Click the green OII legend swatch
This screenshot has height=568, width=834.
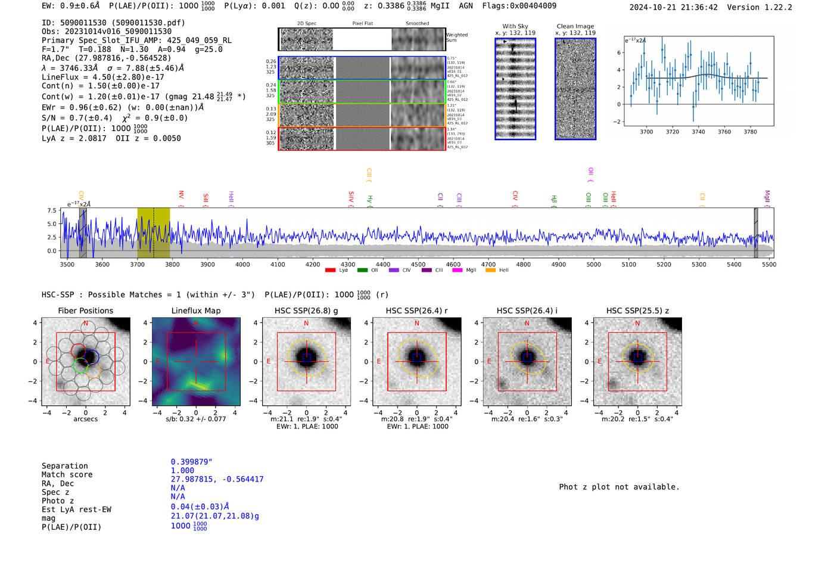362,271
